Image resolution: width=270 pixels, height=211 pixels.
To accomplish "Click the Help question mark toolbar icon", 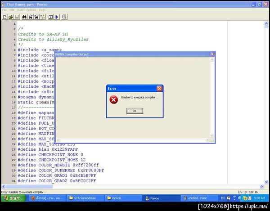I will click(x=64, y=17).
